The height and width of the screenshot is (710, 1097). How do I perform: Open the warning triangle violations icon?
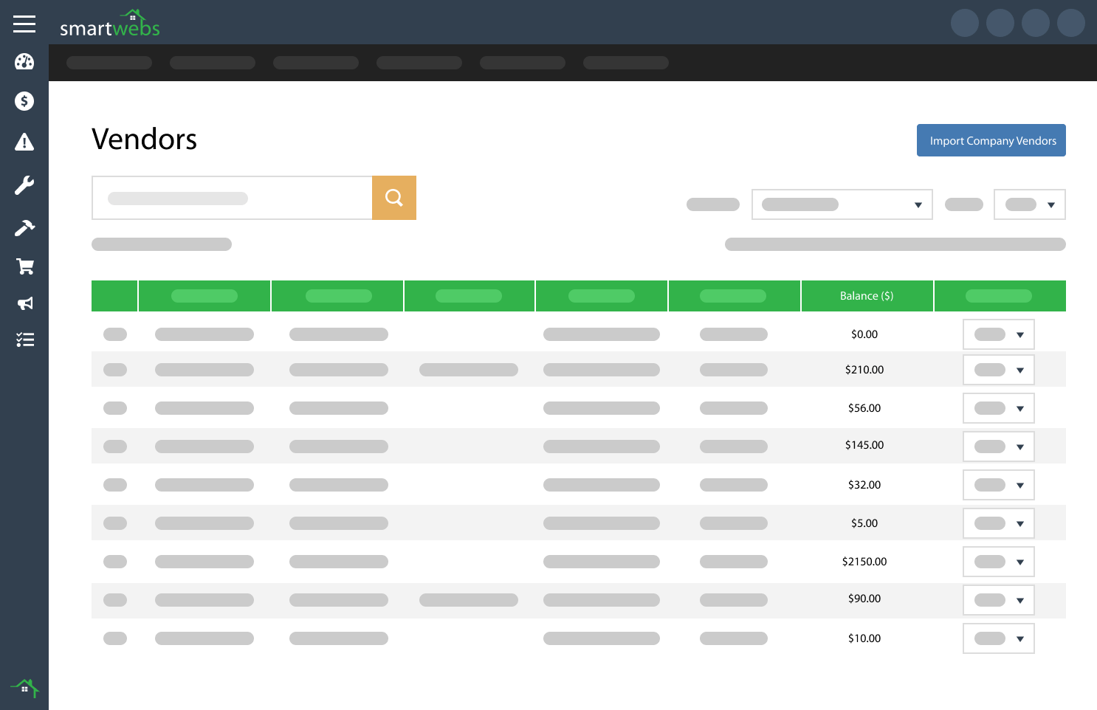tap(24, 142)
